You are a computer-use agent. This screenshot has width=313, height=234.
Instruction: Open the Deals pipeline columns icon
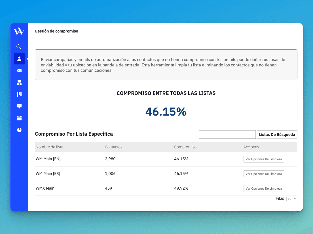tap(19, 94)
